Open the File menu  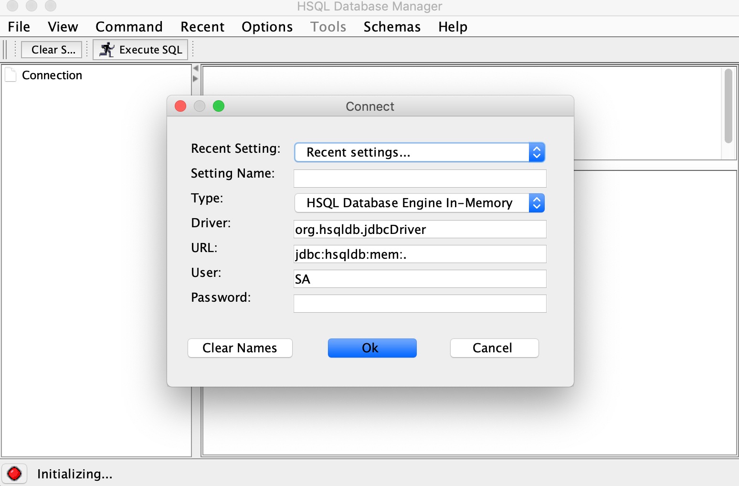tap(19, 27)
